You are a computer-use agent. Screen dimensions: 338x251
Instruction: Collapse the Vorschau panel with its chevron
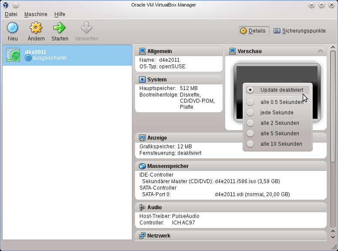(320, 51)
